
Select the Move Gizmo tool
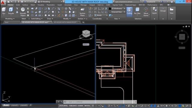point(146,12)
